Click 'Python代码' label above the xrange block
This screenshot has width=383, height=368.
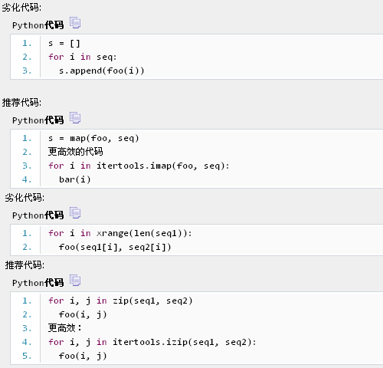click(38, 215)
